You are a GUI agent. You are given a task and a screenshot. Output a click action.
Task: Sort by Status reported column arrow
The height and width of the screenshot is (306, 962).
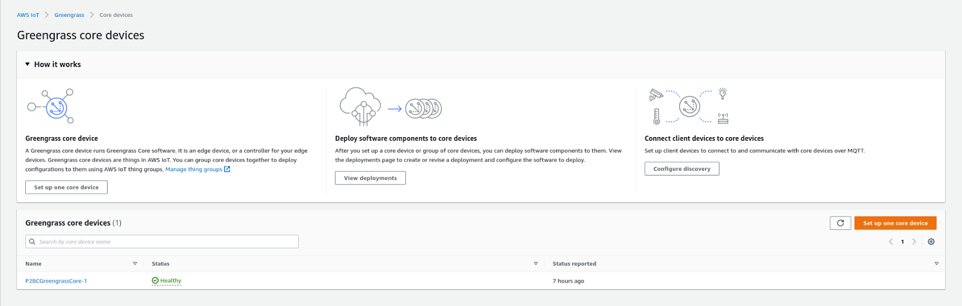[x=936, y=264]
